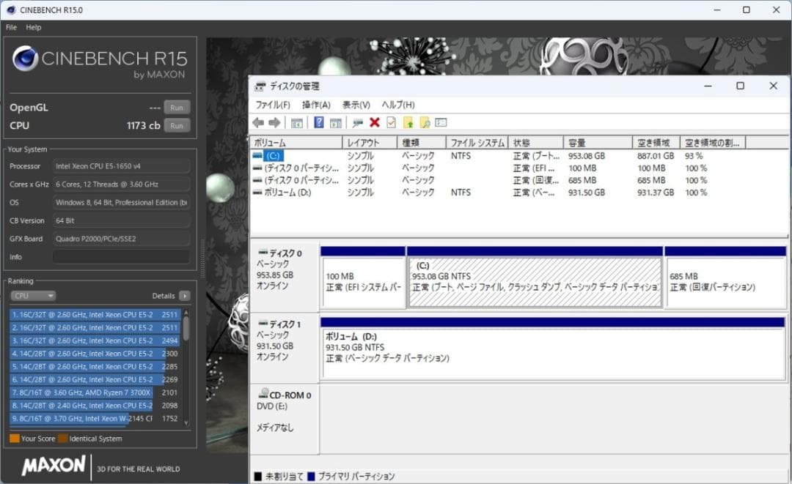
Task: Open the 操作 menu in Disk Management
Action: (315, 104)
